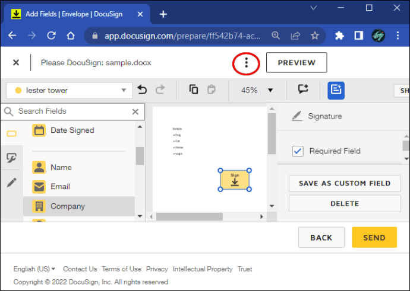Screen dimensions: 410x291
Task: Open the browser profile avatar
Action: click(x=378, y=36)
